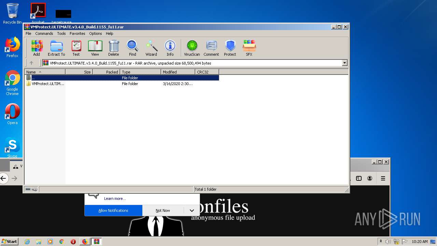Open the Commands menu
Viewport: 437px width, 246px height.
[44, 33]
